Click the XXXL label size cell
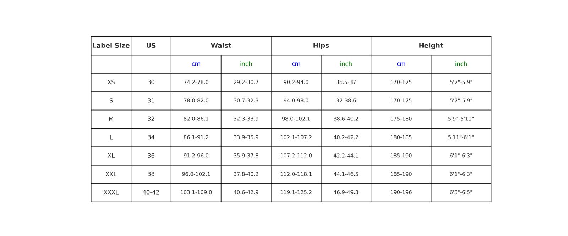 point(111,192)
